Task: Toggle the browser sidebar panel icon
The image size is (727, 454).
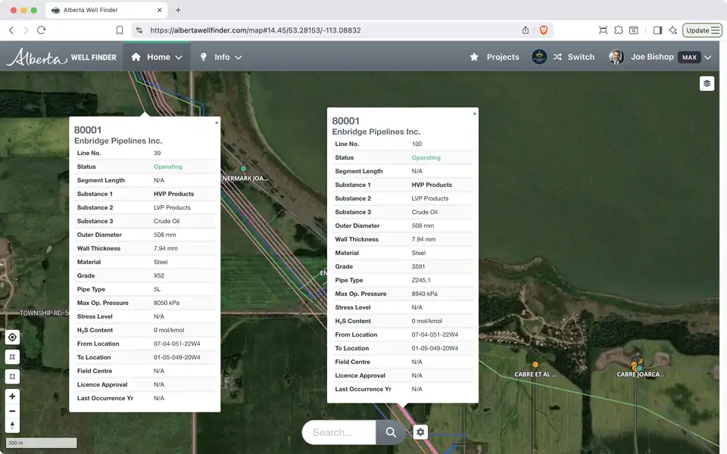Action: point(657,30)
